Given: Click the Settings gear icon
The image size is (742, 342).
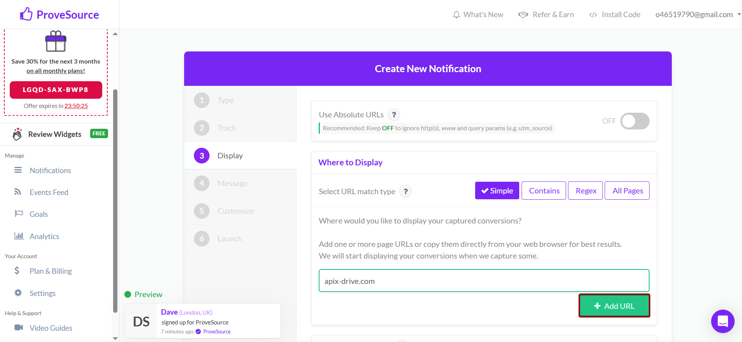Looking at the screenshot, I should [18, 293].
